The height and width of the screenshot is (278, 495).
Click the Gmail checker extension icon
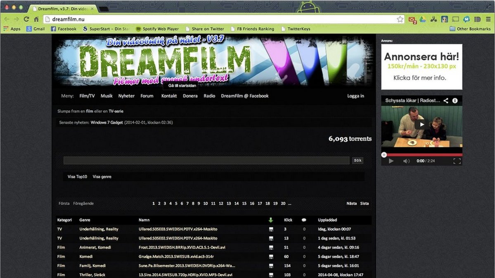[x=412, y=19]
